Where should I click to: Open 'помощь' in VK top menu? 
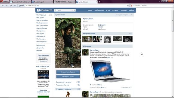(123, 10)
